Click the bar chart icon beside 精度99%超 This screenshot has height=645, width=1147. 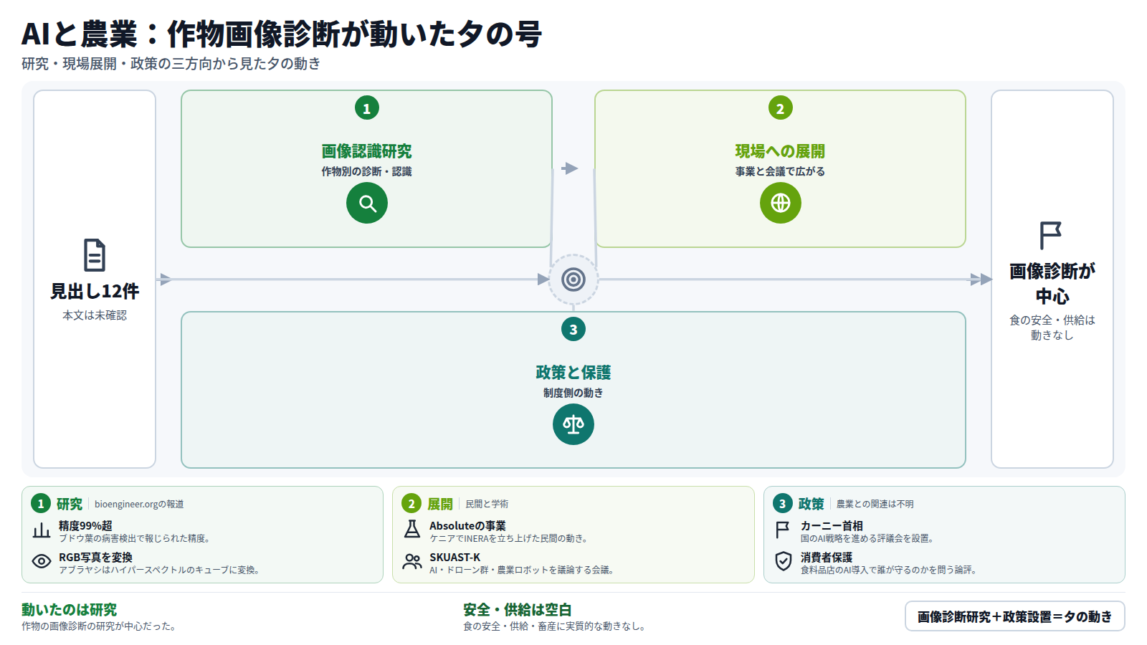pyautogui.click(x=42, y=530)
